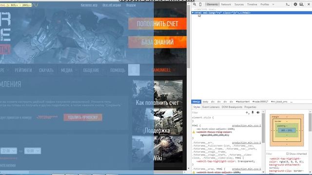Show more DevTools tabs via chevron
Image resolution: width=312 pixels, height=175 pixels.
pos(273,4)
